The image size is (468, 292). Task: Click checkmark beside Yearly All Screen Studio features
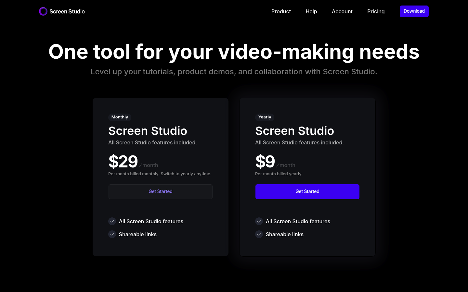click(259, 221)
